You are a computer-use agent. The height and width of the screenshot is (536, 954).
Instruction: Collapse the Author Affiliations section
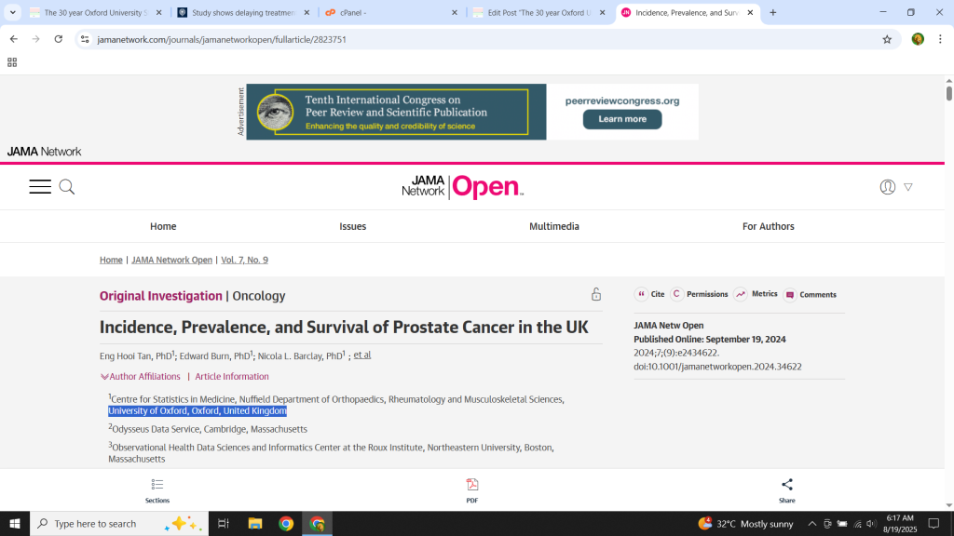140,377
